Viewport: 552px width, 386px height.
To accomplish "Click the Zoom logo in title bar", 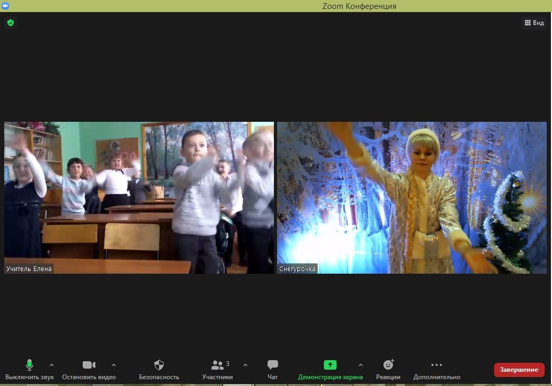I will coord(5,6).
